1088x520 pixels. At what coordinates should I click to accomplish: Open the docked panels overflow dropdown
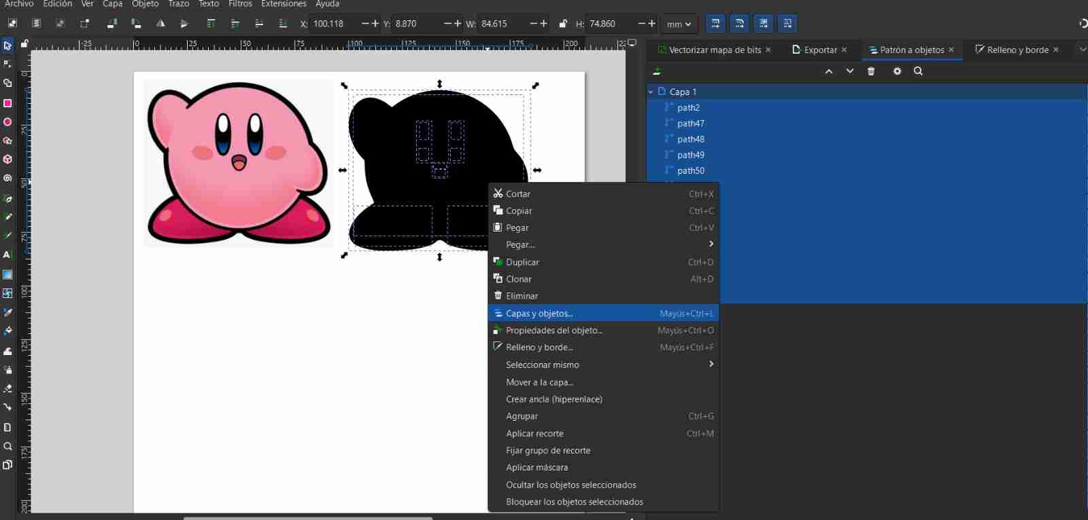(x=1083, y=50)
